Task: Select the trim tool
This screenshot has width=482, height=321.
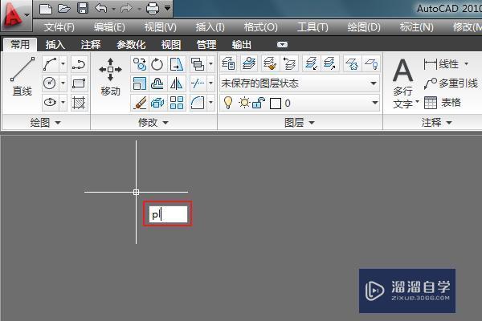Action: pyautogui.click(x=198, y=83)
